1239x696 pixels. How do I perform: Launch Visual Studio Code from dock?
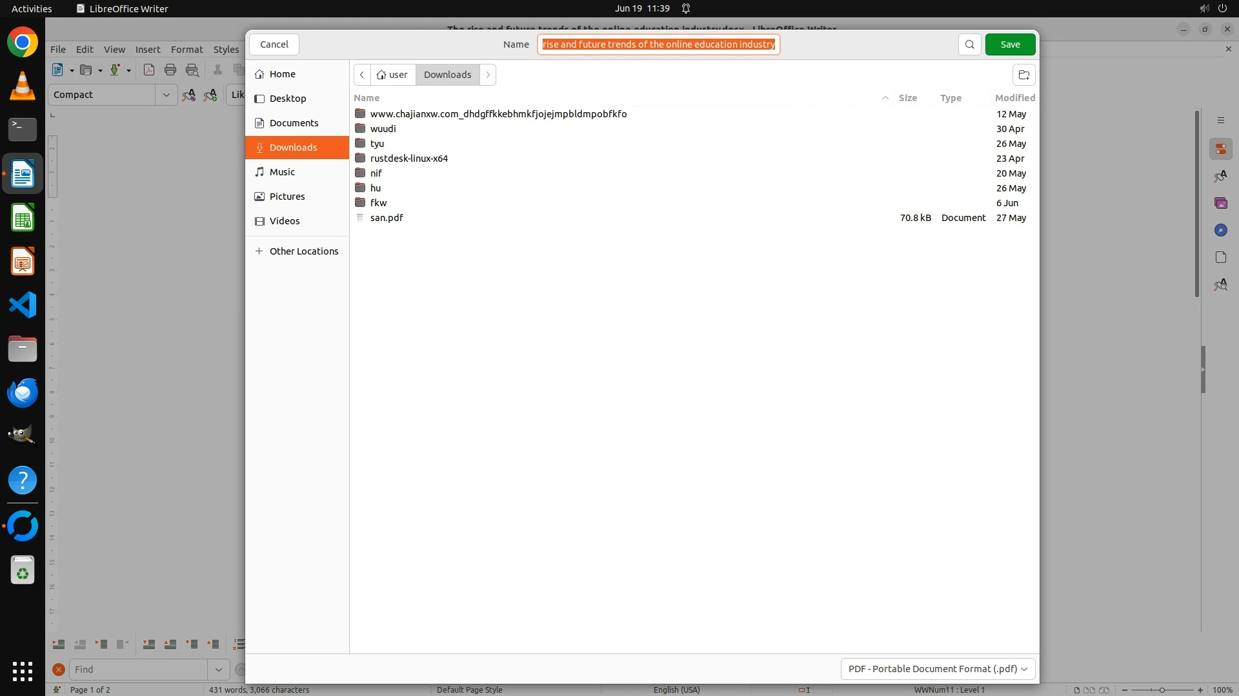(23, 305)
